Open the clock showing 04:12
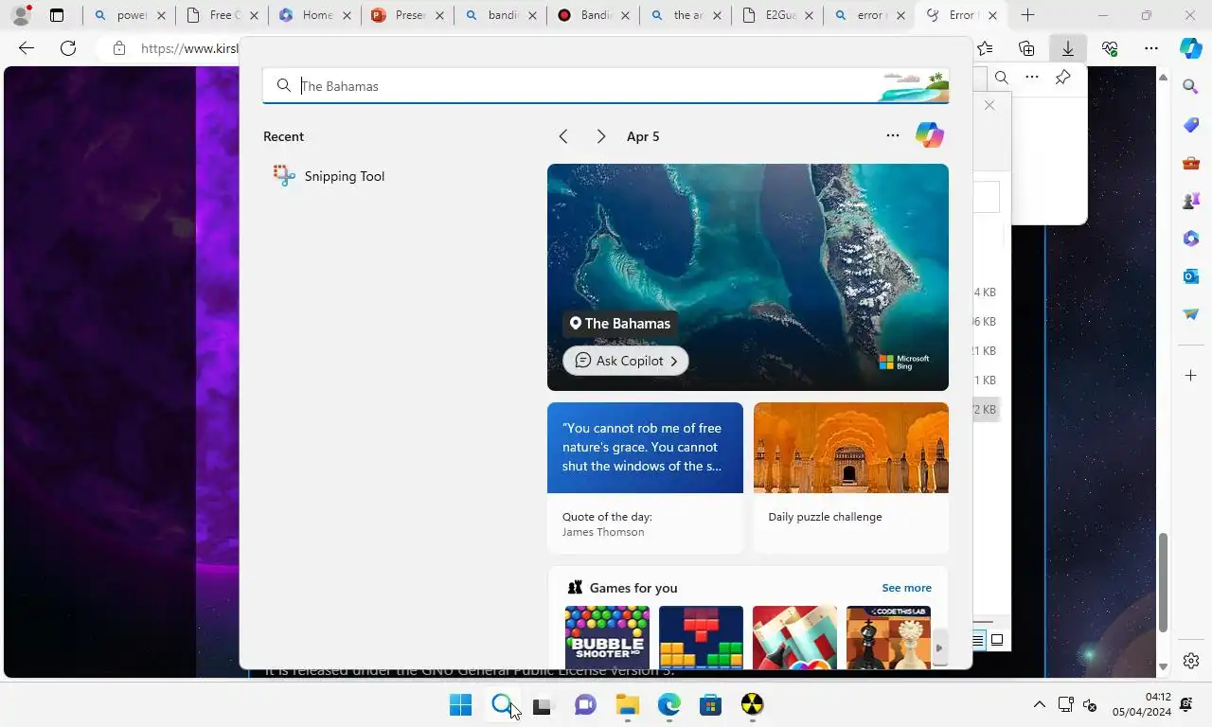 1141,704
